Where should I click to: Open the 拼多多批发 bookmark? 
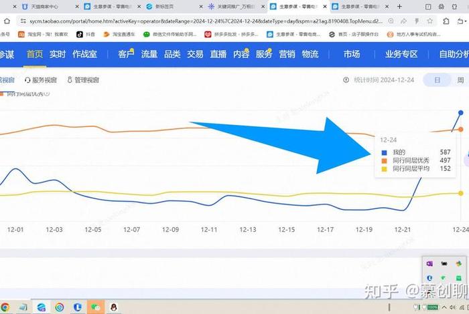(x=231, y=34)
